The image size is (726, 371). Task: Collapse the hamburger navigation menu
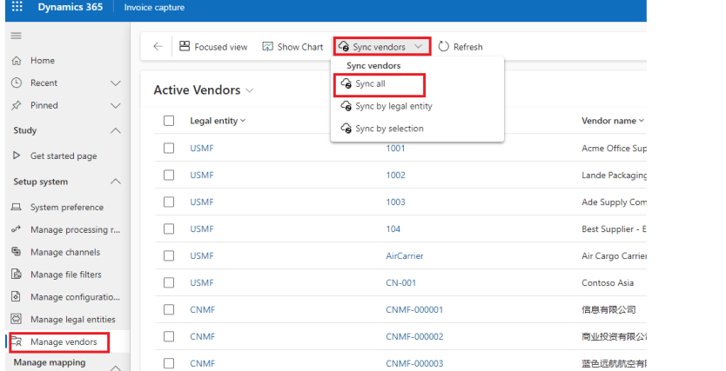point(16,36)
